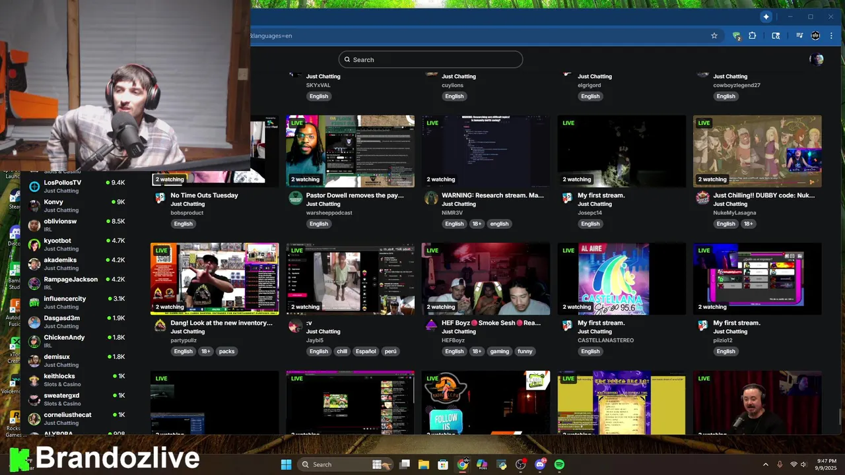Click LosPollosTV avatar in sidebar

(34, 186)
